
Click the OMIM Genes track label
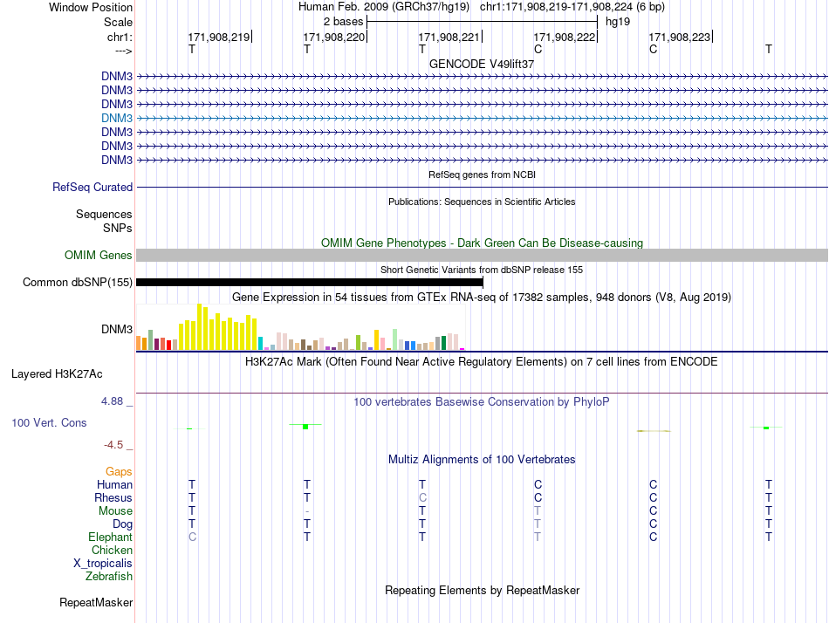(x=99, y=256)
